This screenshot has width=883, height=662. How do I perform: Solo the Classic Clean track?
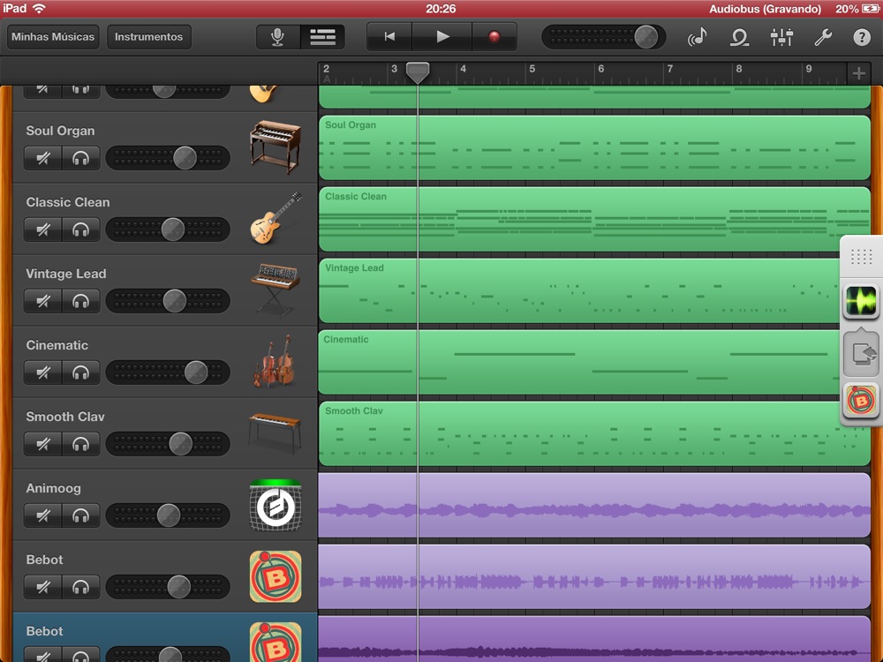pyautogui.click(x=80, y=229)
